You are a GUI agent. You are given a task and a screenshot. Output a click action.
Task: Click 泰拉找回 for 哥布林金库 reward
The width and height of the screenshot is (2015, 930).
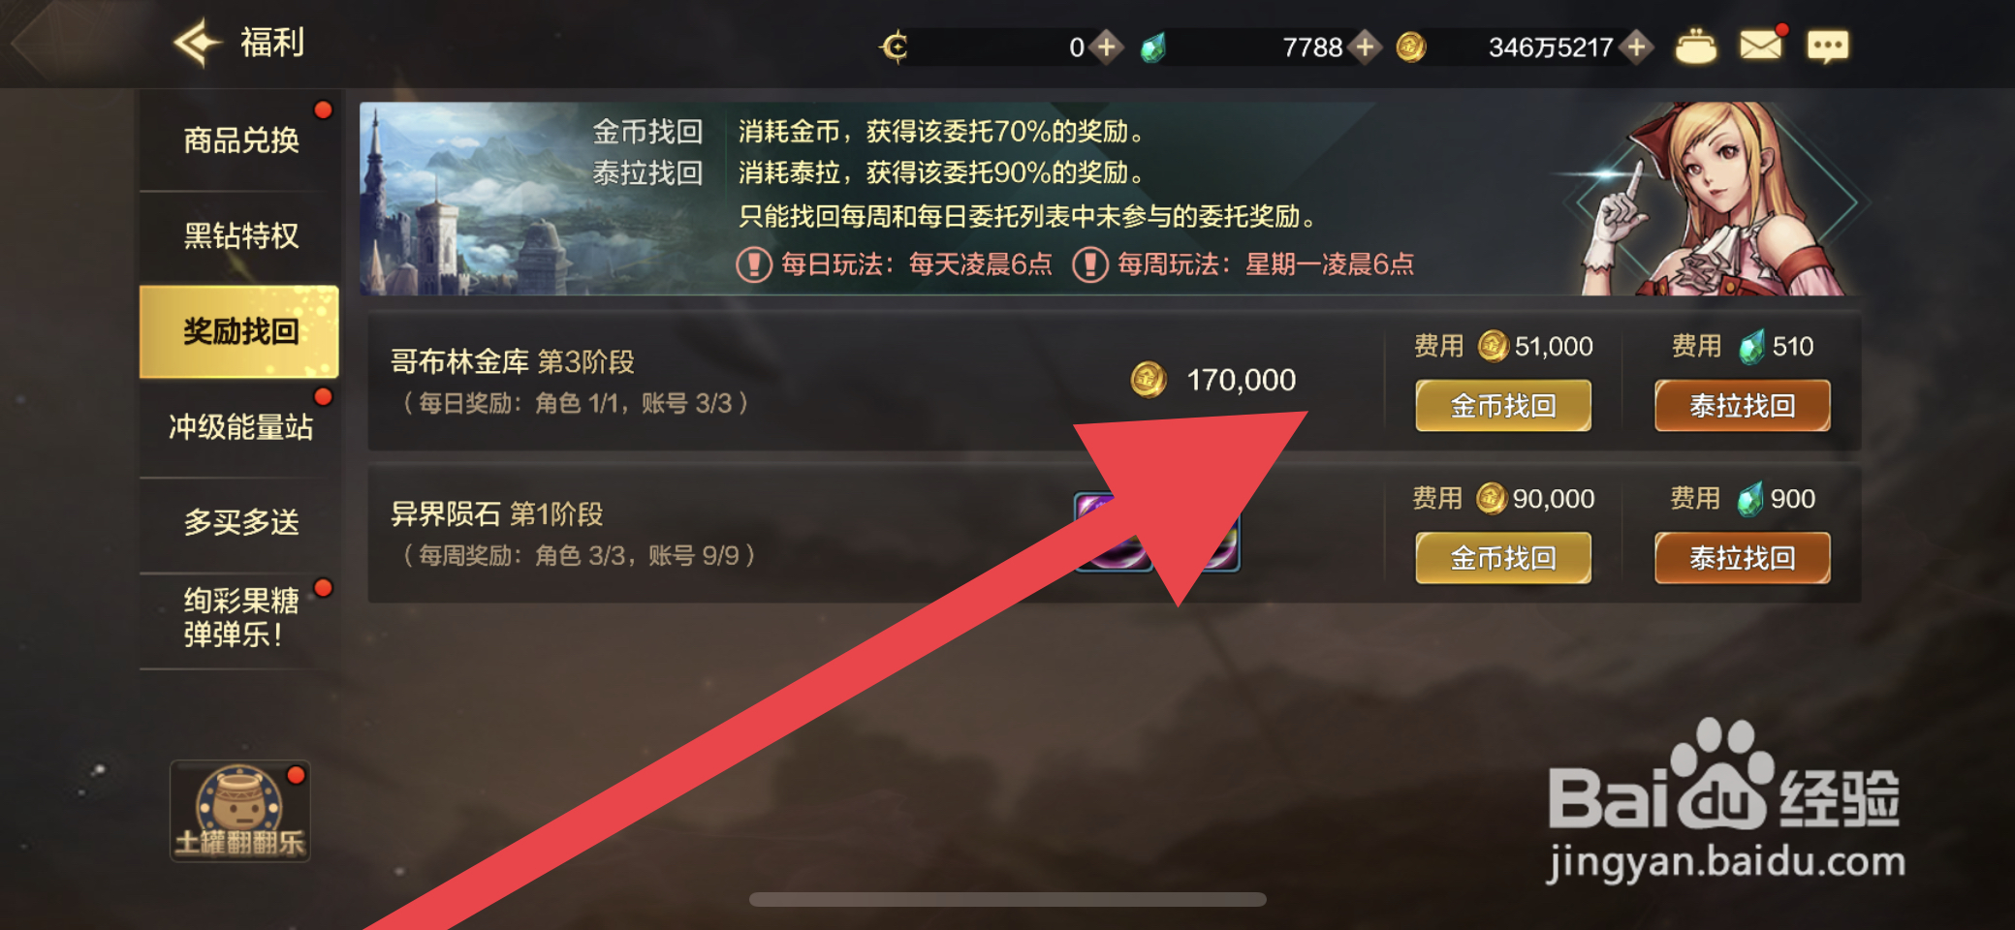tap(1742, 405)
